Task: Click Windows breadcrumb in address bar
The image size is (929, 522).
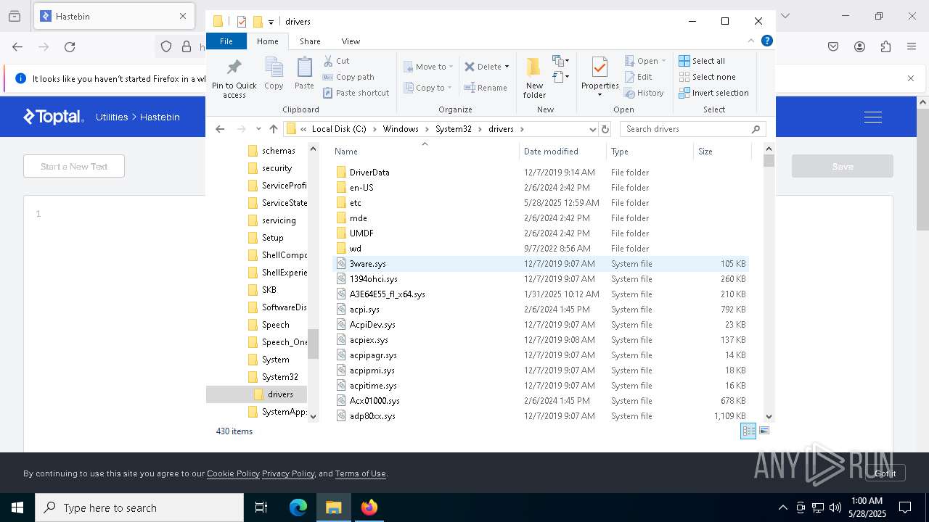Action: click(401, 129)
